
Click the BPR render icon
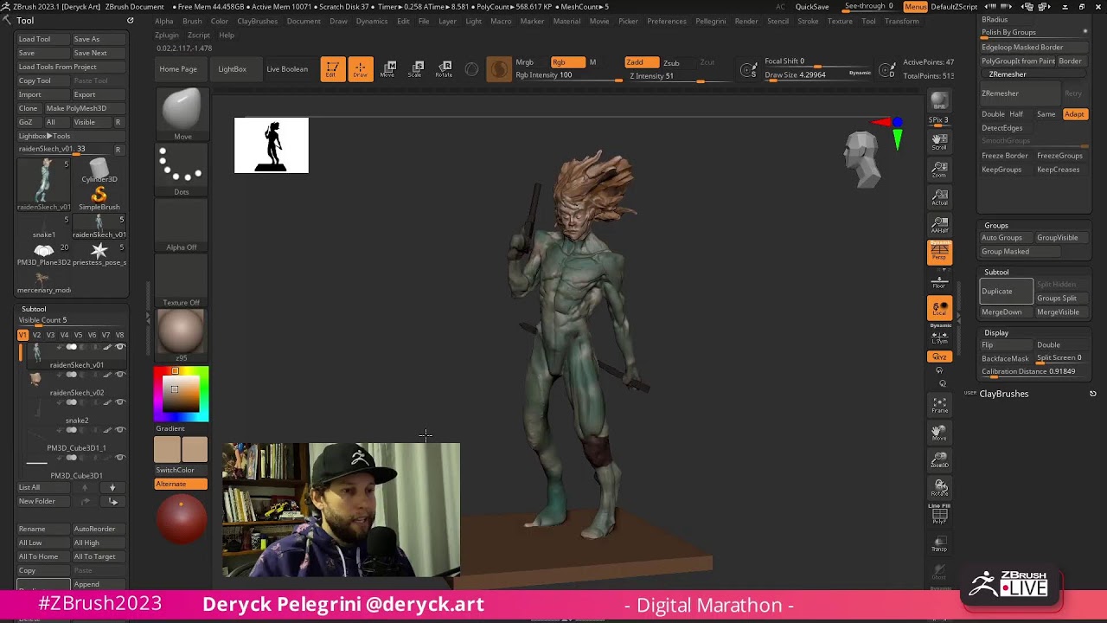pyautogui.click(x=939, y=101)
